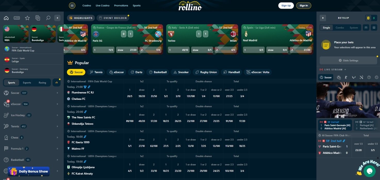Open the LIVE events icon
This screenshot has height=180, width=380.
pyautogui.click(x=17, y=18)
